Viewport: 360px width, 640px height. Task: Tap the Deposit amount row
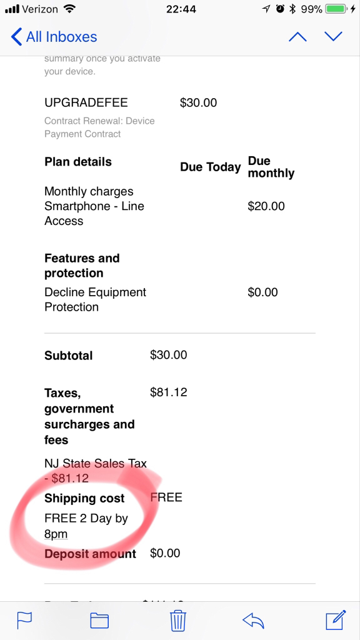click(112, 554)
